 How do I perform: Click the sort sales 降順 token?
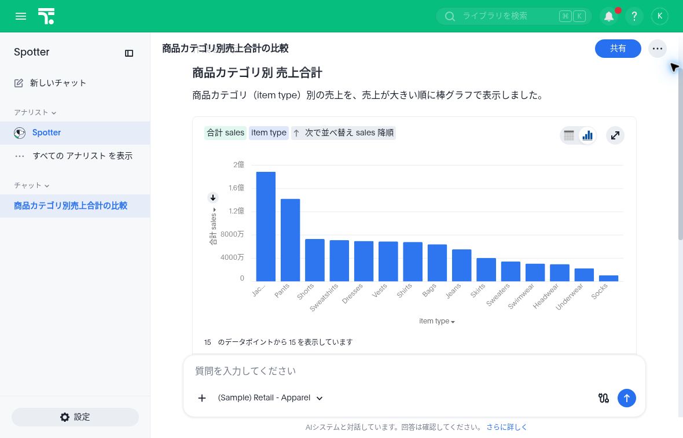(x=343, y=133)
